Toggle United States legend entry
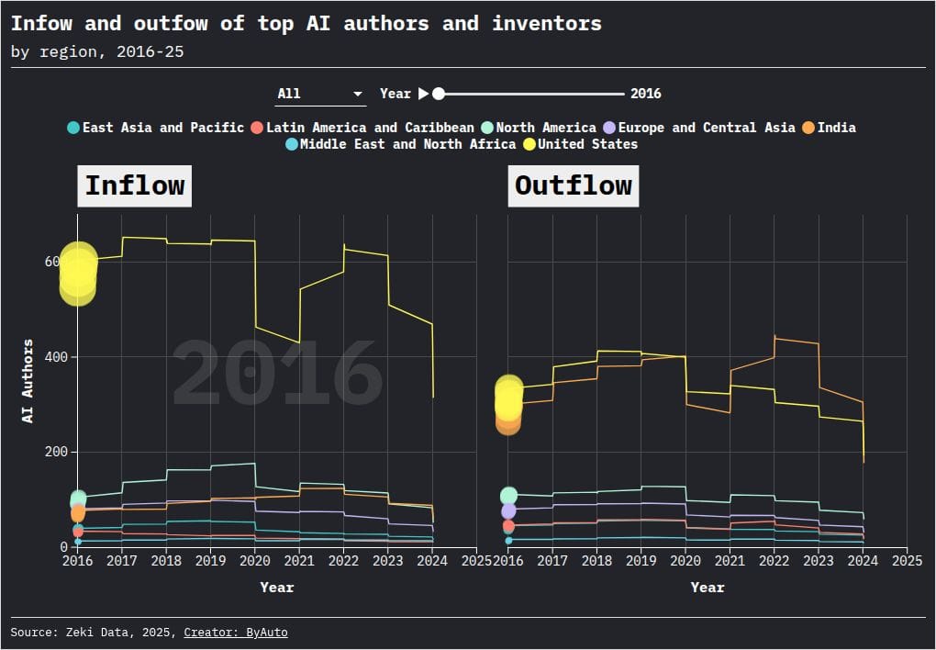This screenshot has width=936, height=650. (581, 144)
